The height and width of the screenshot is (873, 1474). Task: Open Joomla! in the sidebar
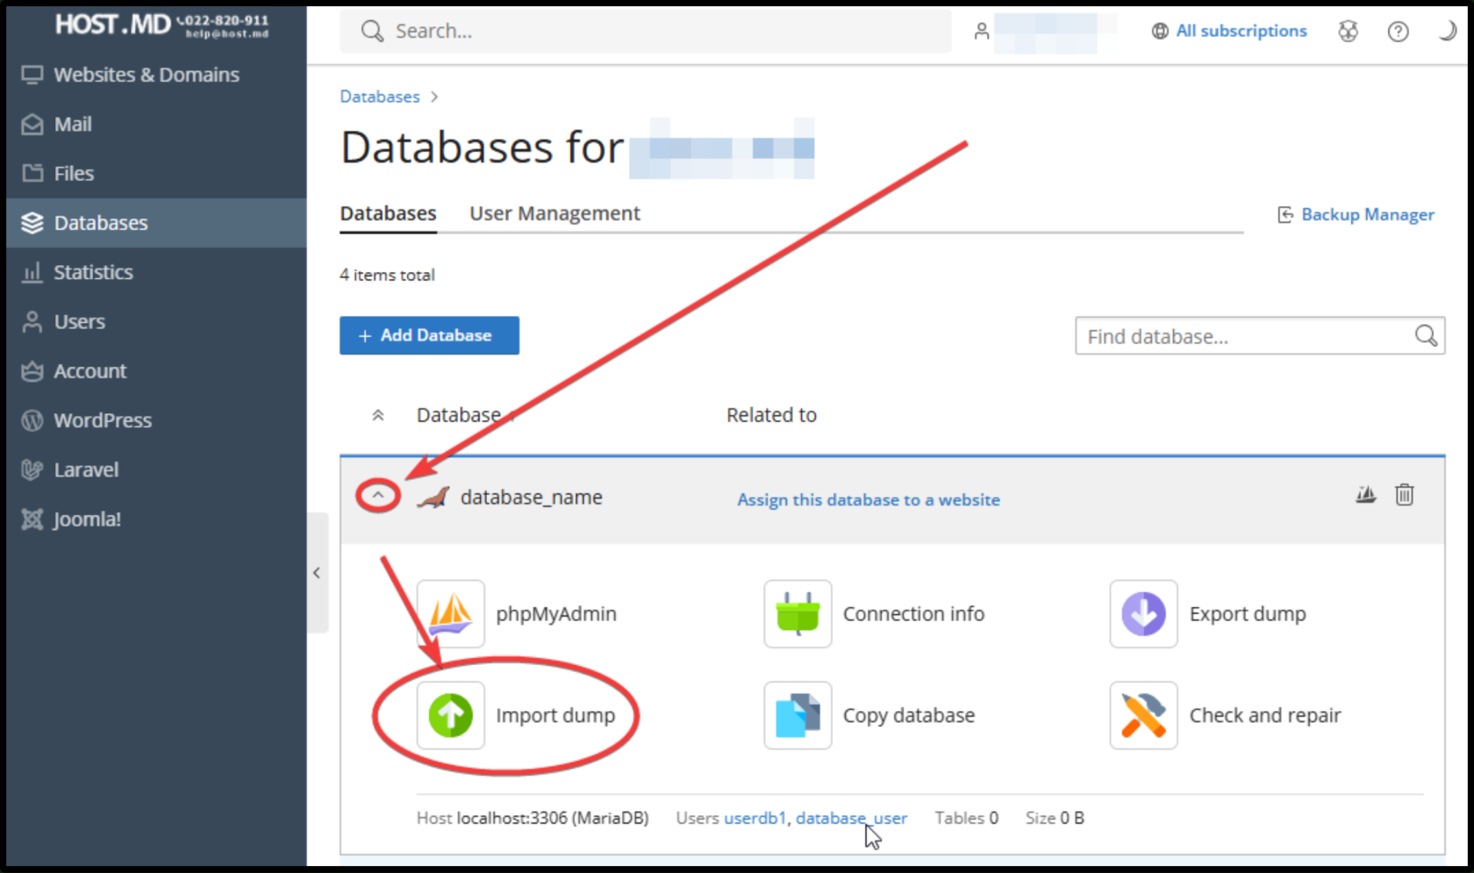156,519
